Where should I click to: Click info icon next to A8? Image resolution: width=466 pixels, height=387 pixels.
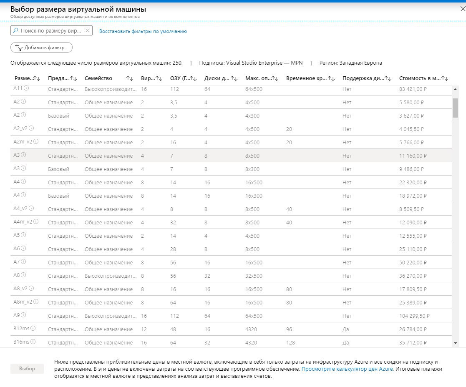tap(23, 275)
